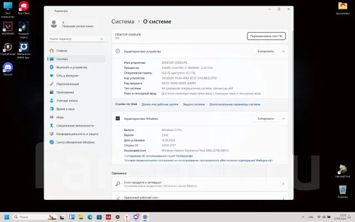The width and height of the screenshot is (355, 222).
Task: Open Главная in Settings sidebar
Action: [76, 51]
